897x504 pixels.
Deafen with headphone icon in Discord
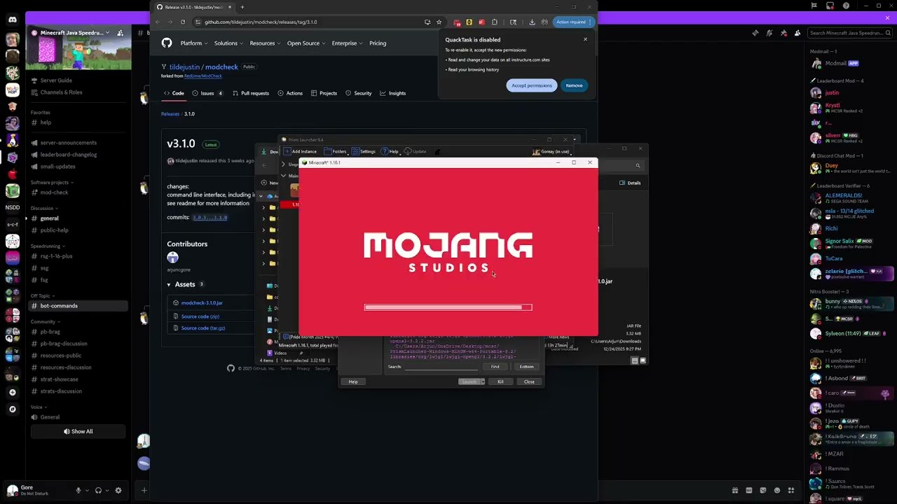coord(98,491)
